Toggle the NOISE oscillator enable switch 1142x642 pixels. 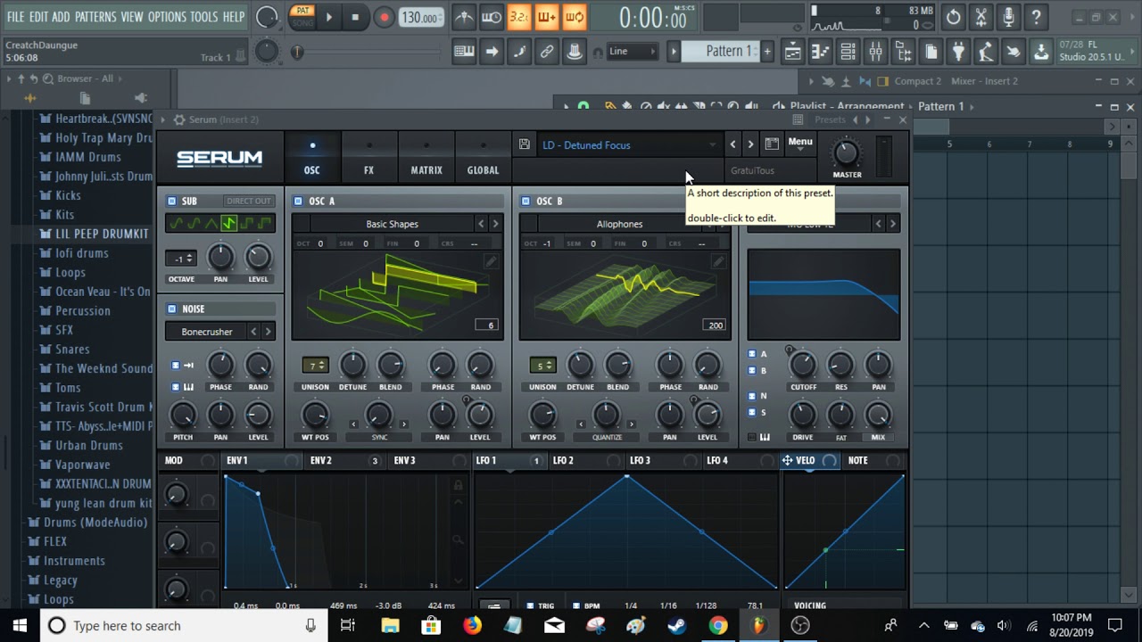click(171, 309)
